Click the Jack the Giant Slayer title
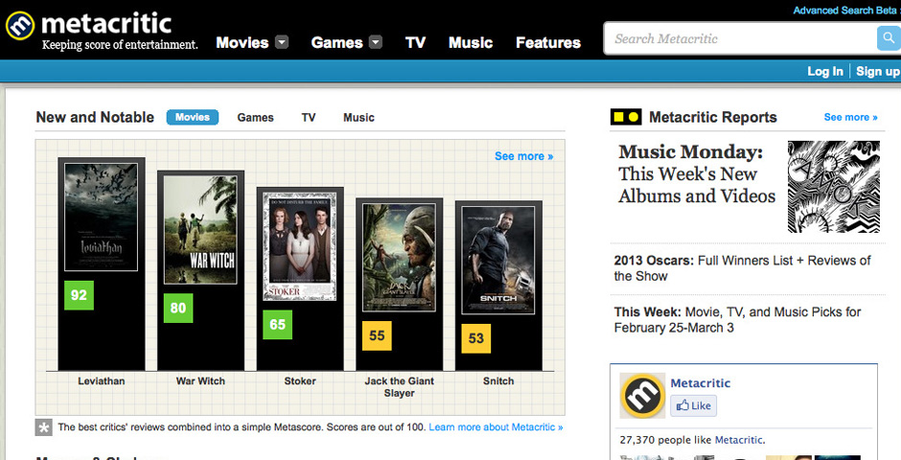The image size is (901, 460). pos(400,387)
